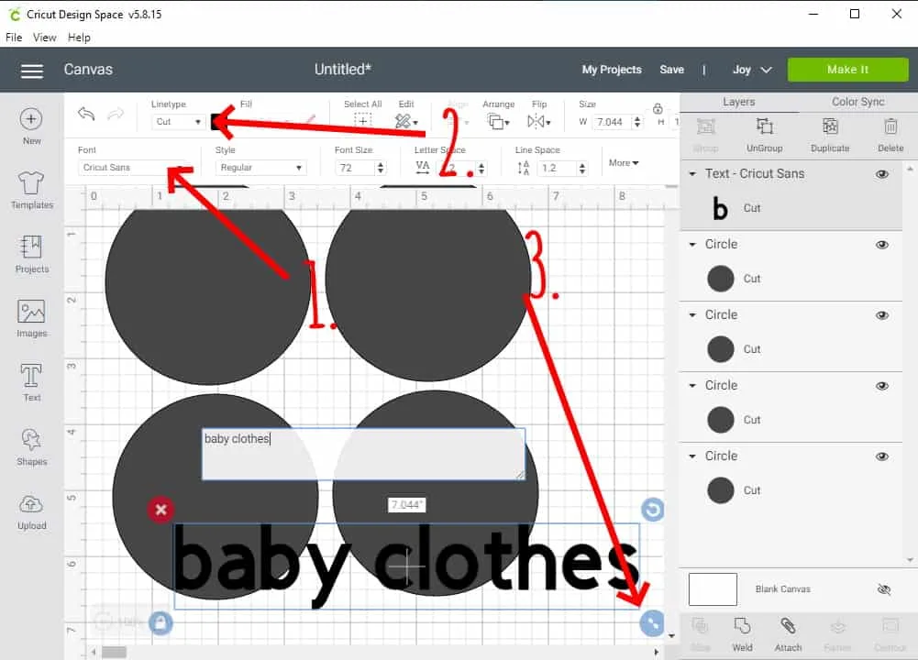Open the Help menu

pyautogui.click(x=79, y=38)
